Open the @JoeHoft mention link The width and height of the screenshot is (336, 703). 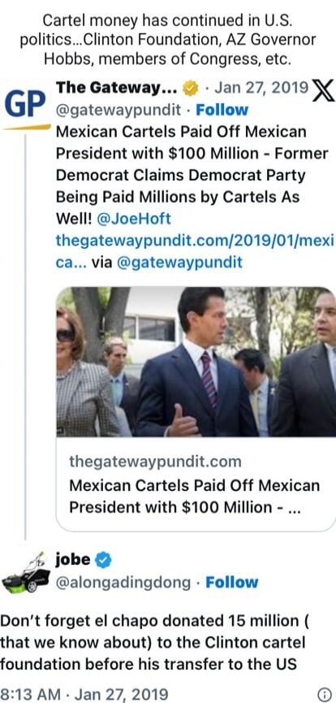134,219
